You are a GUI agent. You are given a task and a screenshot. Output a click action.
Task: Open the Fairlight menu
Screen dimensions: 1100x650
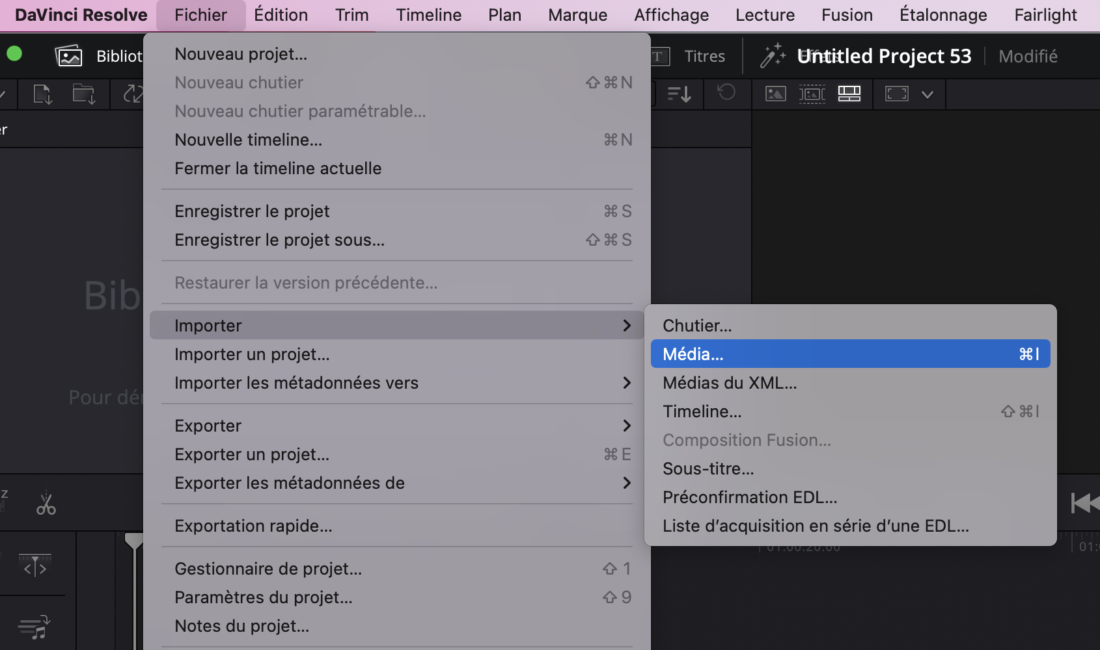point(1045,15)
